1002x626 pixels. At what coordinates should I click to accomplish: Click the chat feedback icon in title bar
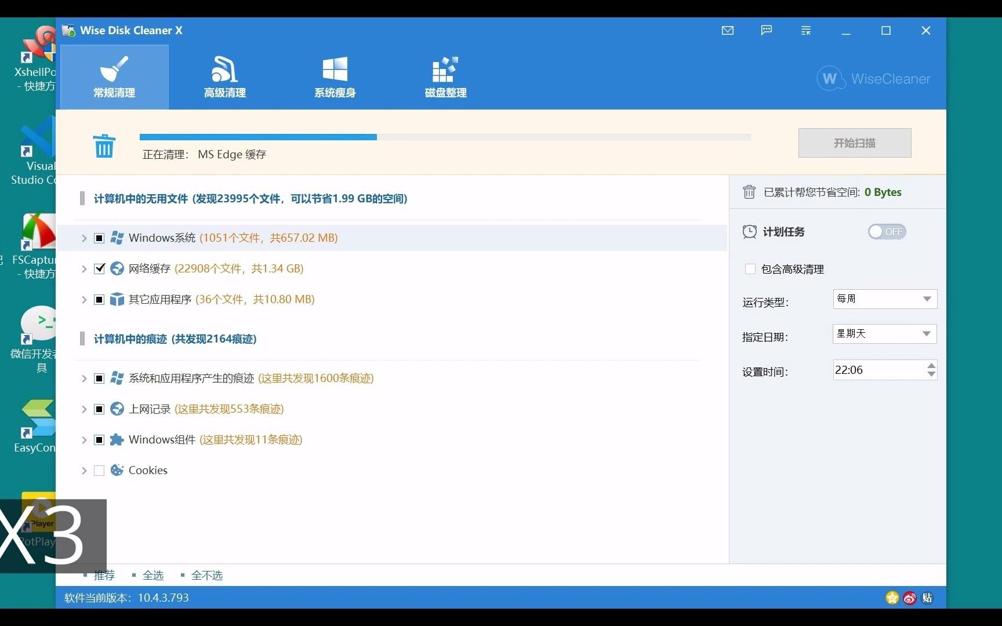coord(766,30)
